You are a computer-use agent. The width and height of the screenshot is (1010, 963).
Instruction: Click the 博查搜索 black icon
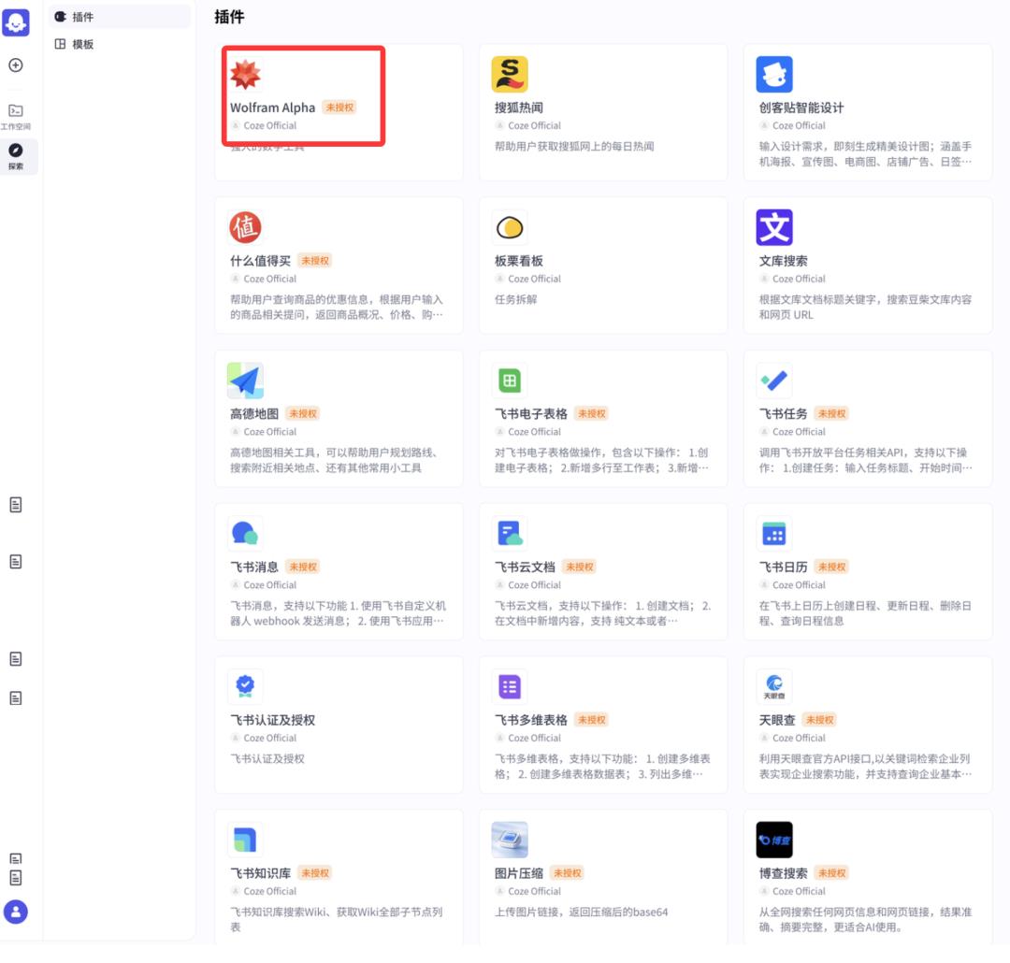pyautogui.click(x=774, y=840)
